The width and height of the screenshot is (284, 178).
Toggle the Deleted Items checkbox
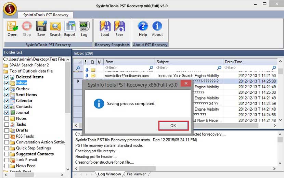click(7, 77)
